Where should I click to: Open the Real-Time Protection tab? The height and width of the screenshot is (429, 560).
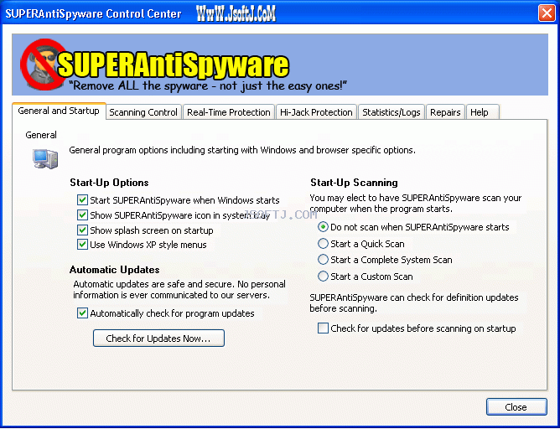[x=229, y=112]
